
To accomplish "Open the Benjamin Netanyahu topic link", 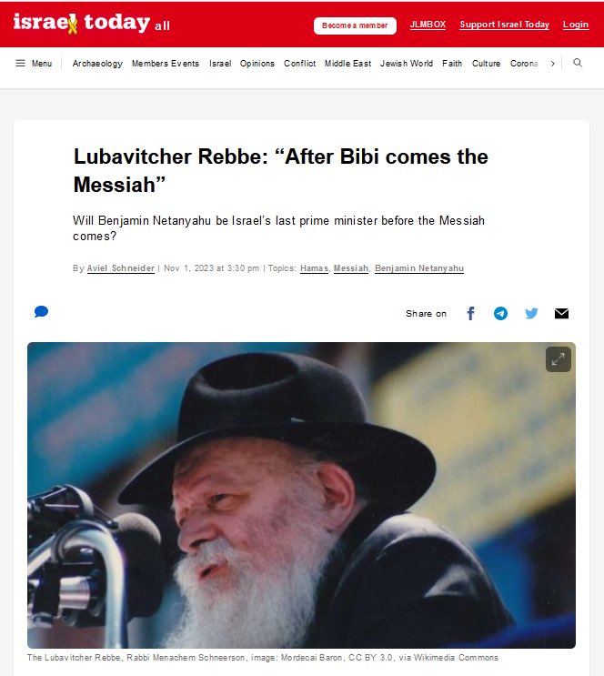I will point(419,268).
